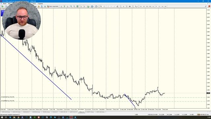Expand the arrows objects dropdown arrow
This screenshot has height=119, width=211.
pyautogui.click(x=137, y=6)
